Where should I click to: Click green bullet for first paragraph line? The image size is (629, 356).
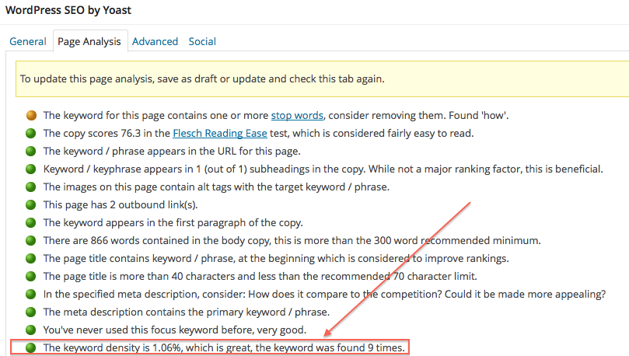pyautogui.click(x=31, y=222)
